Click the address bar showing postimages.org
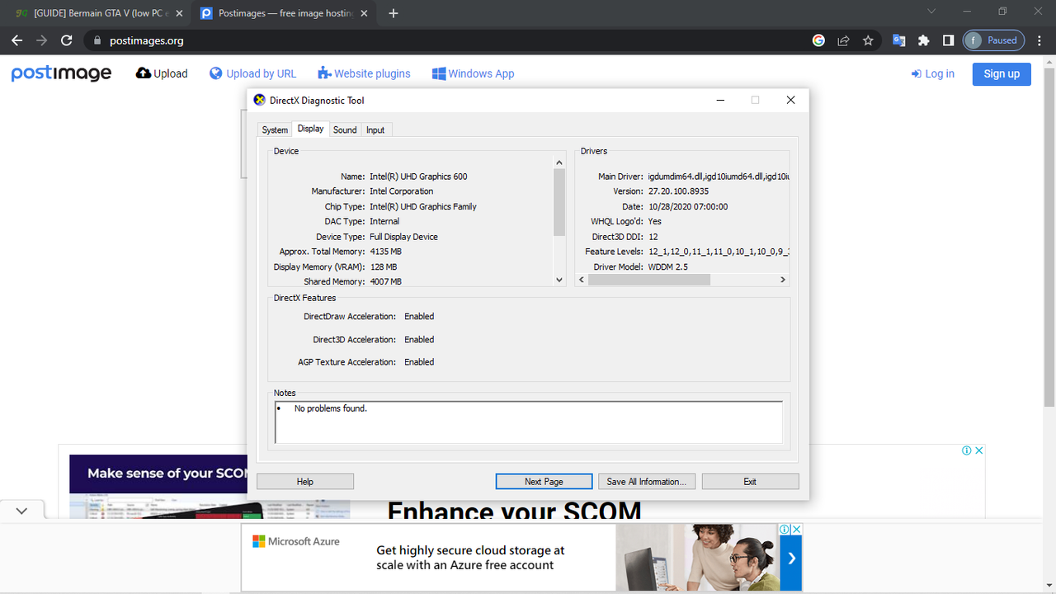The width and height of the screenshot is (1056, 594). 445,40
